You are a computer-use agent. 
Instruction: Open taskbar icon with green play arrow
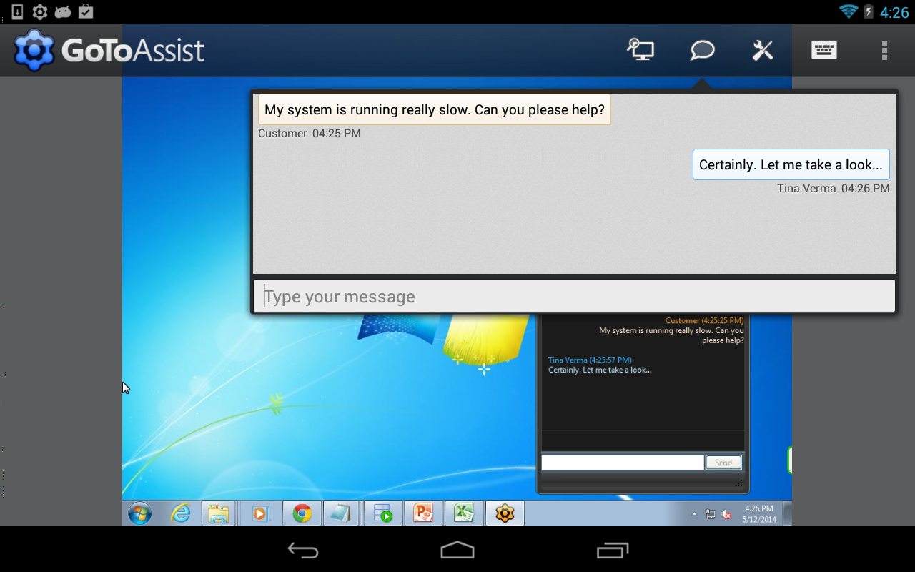tap(383, 513)
